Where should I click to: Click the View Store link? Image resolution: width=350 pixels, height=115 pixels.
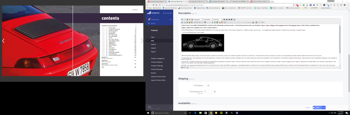click(167, 13)
